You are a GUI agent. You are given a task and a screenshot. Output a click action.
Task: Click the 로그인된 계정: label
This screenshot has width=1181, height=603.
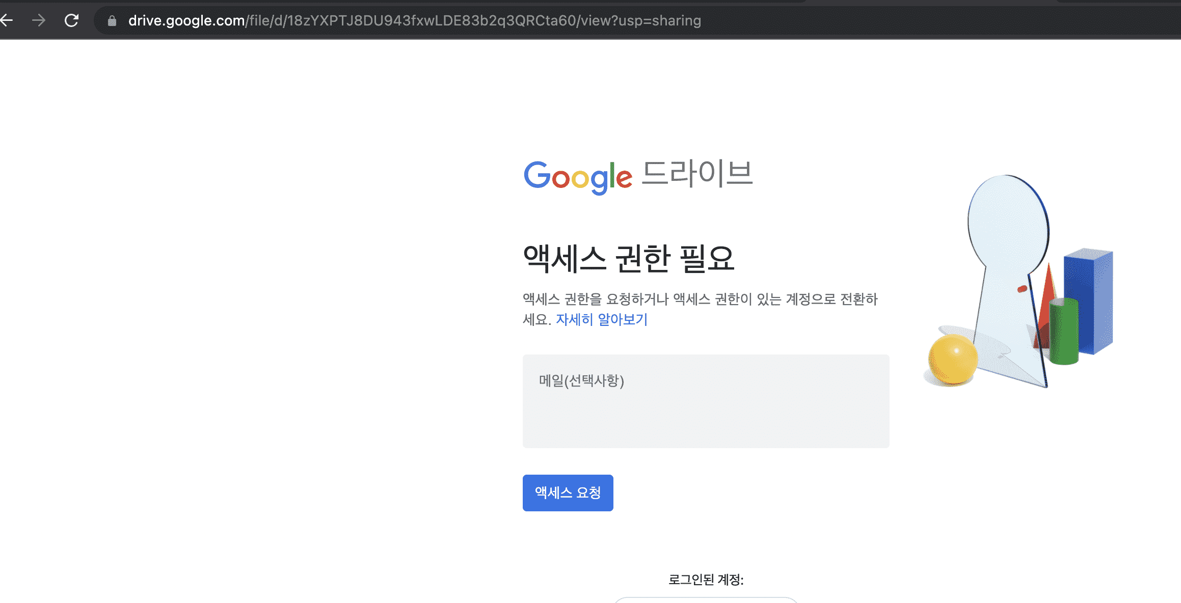[706, 580]
